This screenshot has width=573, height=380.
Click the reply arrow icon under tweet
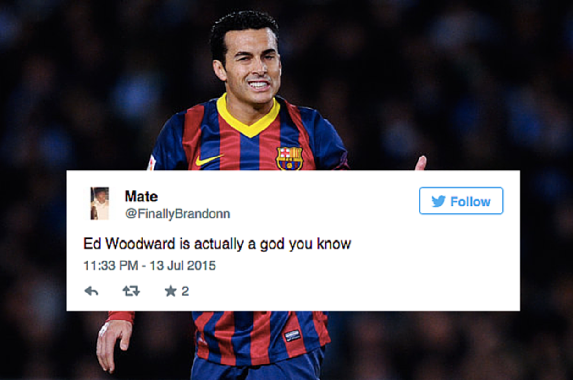click(x=91, y=291)
